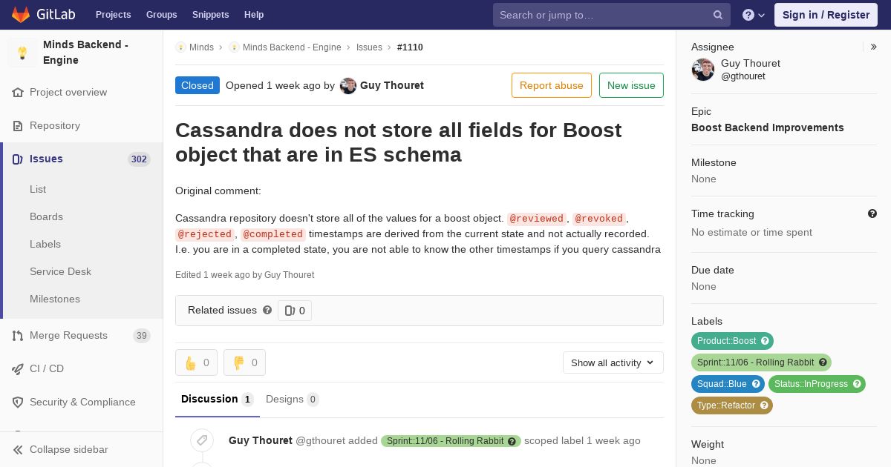
Task: Click the Closed status badge
Action: tap(198, 85)
